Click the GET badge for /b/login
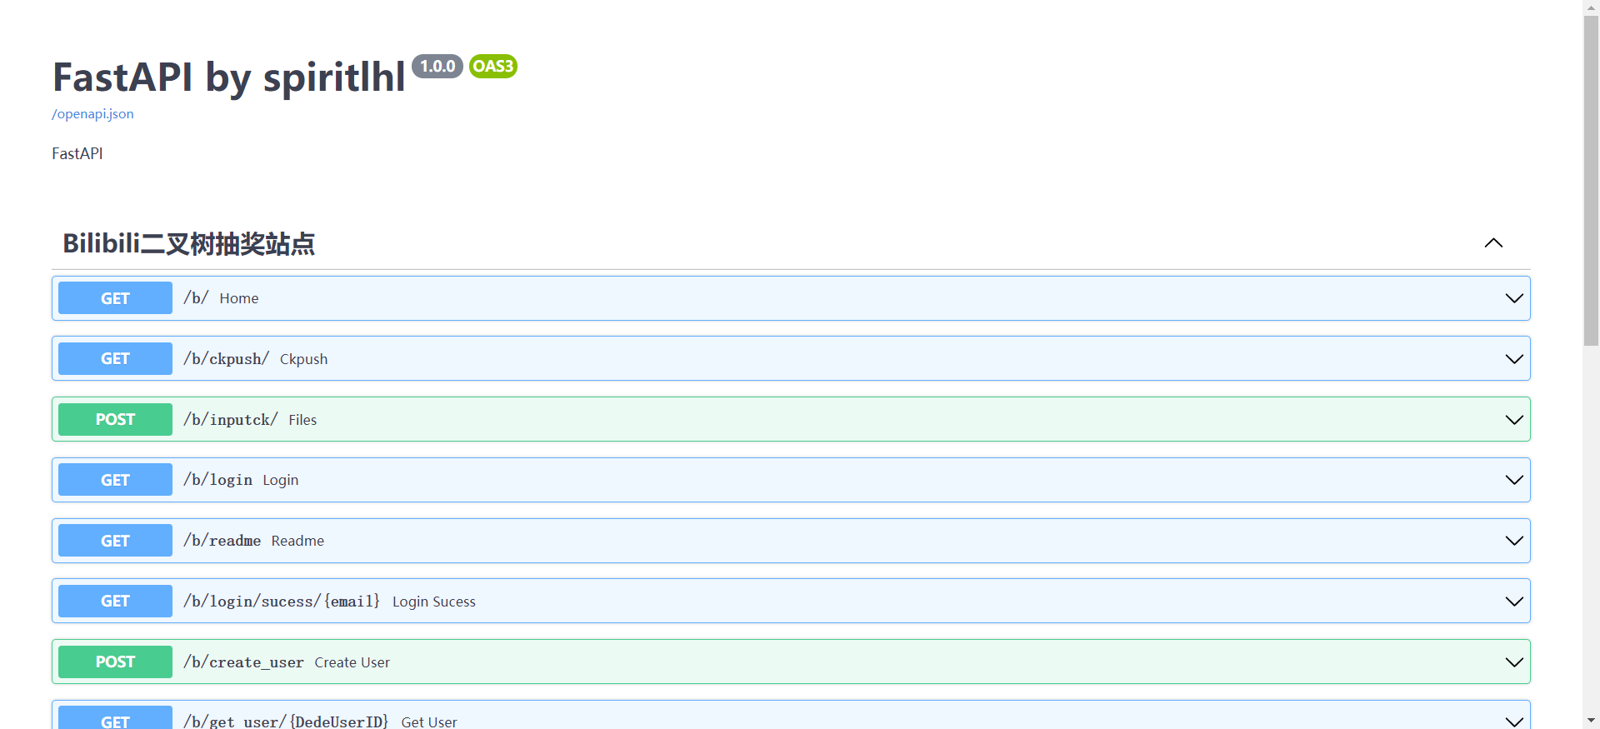Screen dimensions: 1600x729 tap(115, 480)
